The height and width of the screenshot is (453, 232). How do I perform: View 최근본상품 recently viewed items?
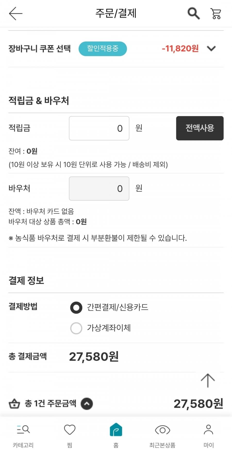(162, 435)
